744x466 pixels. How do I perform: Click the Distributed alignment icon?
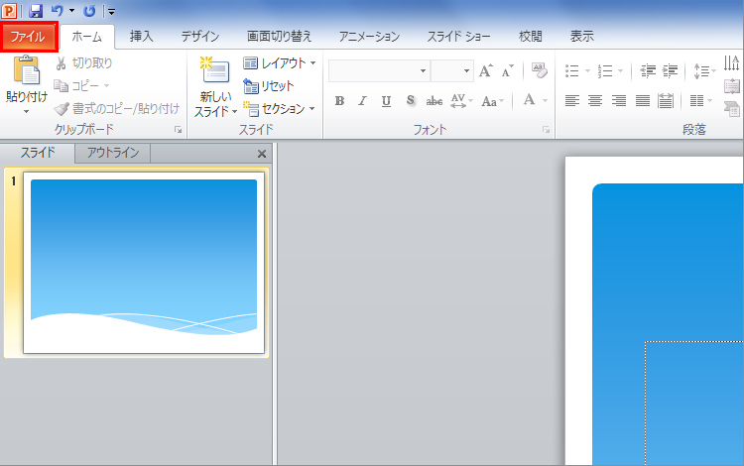point(666,100)
